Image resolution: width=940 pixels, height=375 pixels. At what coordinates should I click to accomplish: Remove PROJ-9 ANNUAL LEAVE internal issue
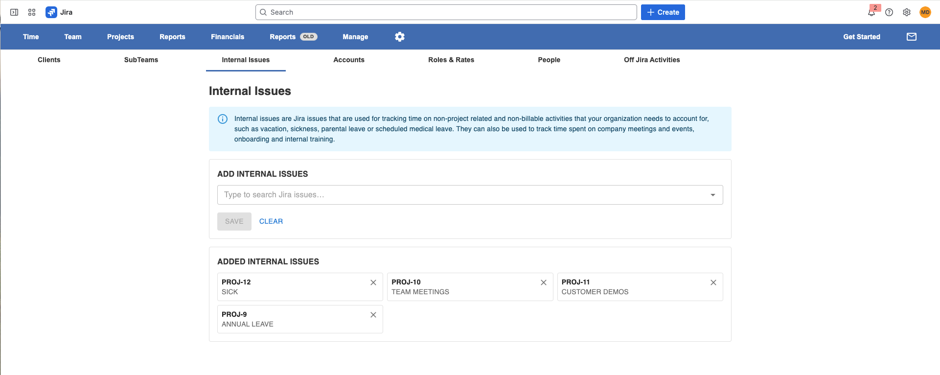click(373, 315)
